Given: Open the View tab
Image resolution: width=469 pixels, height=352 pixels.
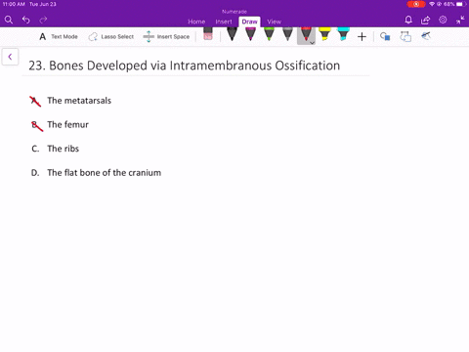Looking at the screenshot, I should pos(275,22).
